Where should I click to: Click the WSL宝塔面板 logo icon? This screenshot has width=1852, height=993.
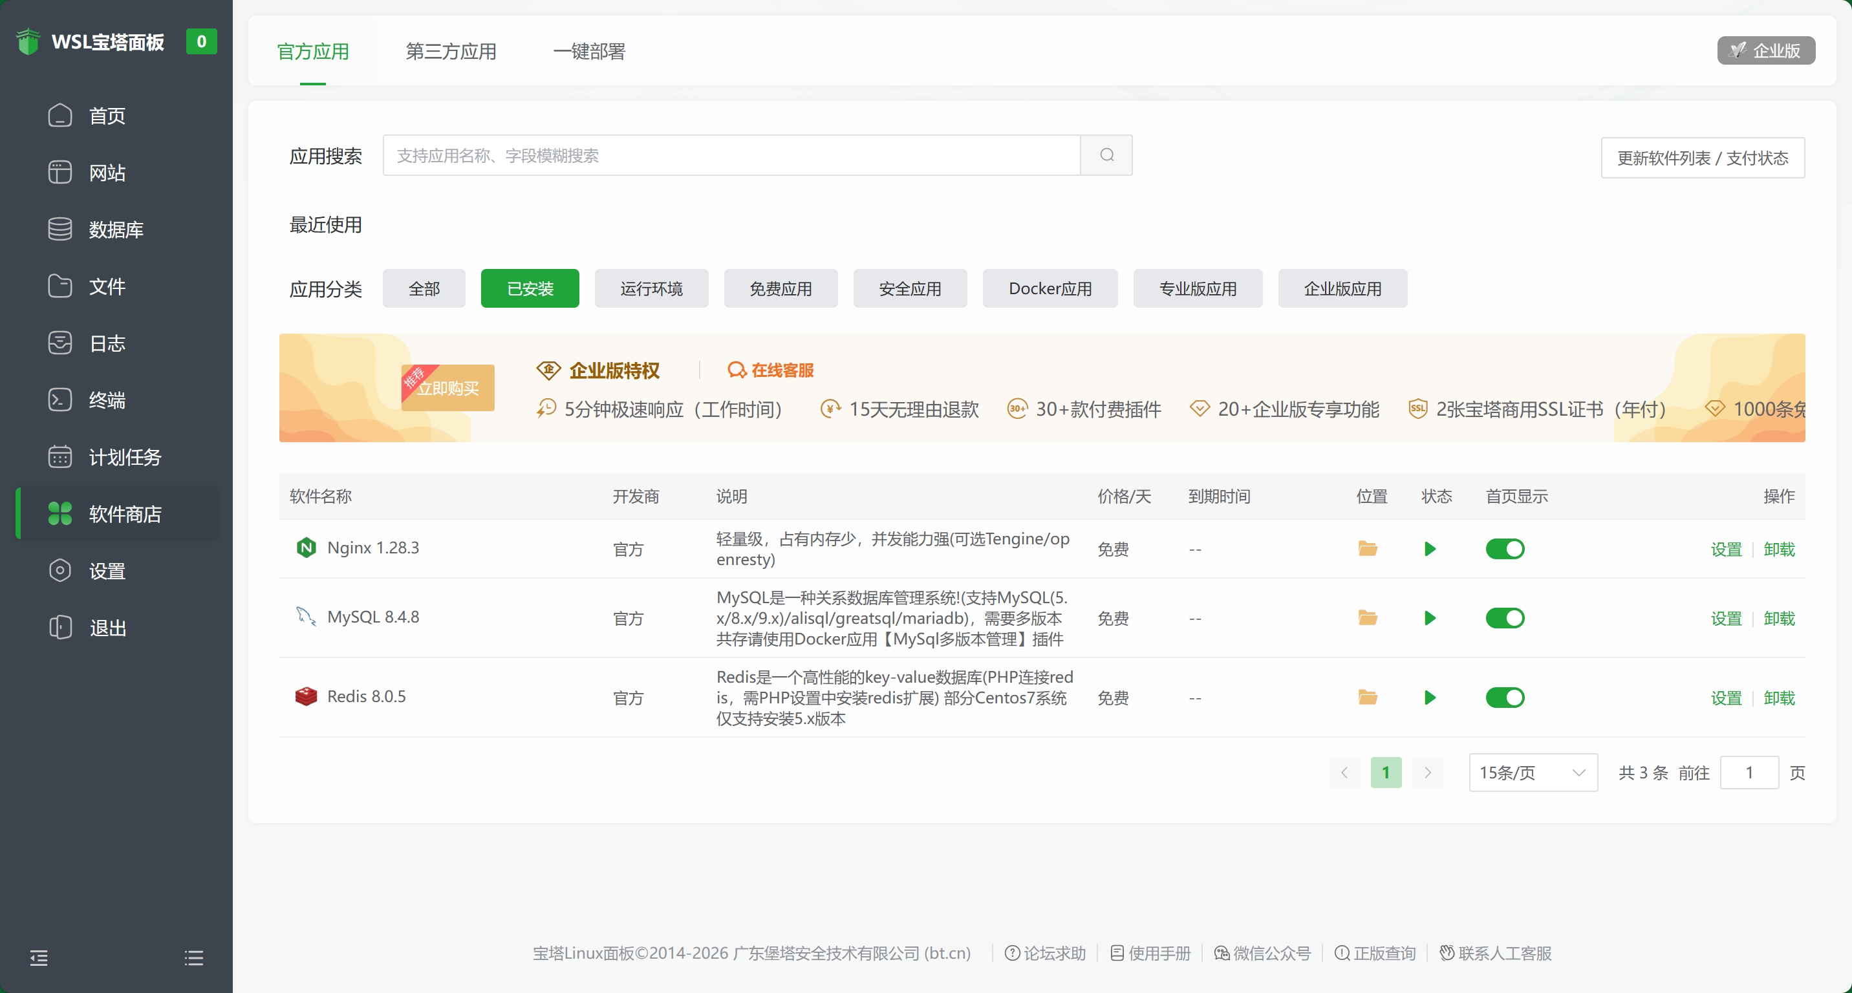pos(28,41)
